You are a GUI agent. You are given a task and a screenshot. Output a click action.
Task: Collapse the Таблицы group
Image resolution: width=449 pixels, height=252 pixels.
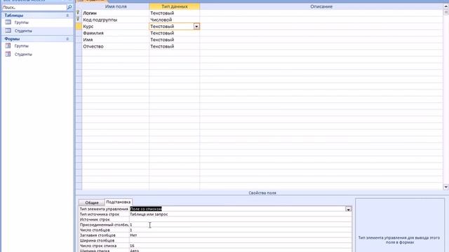67,15
